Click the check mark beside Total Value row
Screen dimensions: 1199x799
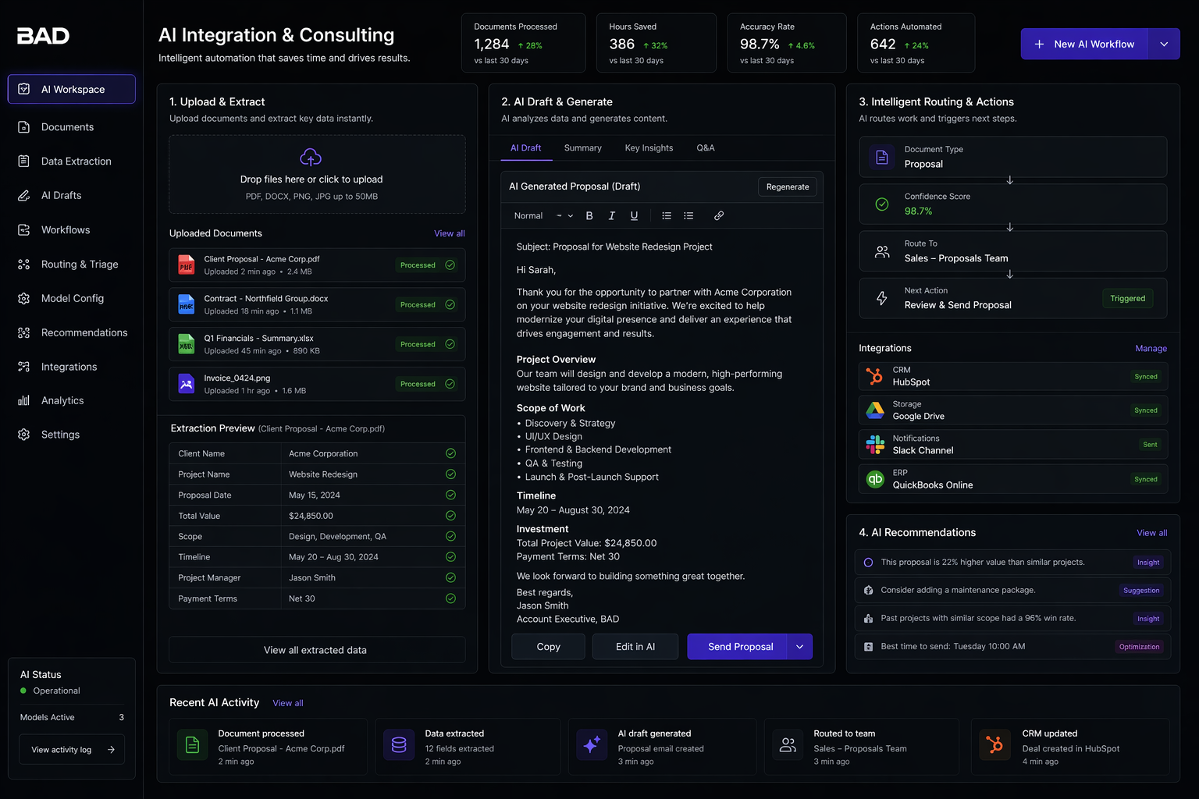(x=450, y=516)
